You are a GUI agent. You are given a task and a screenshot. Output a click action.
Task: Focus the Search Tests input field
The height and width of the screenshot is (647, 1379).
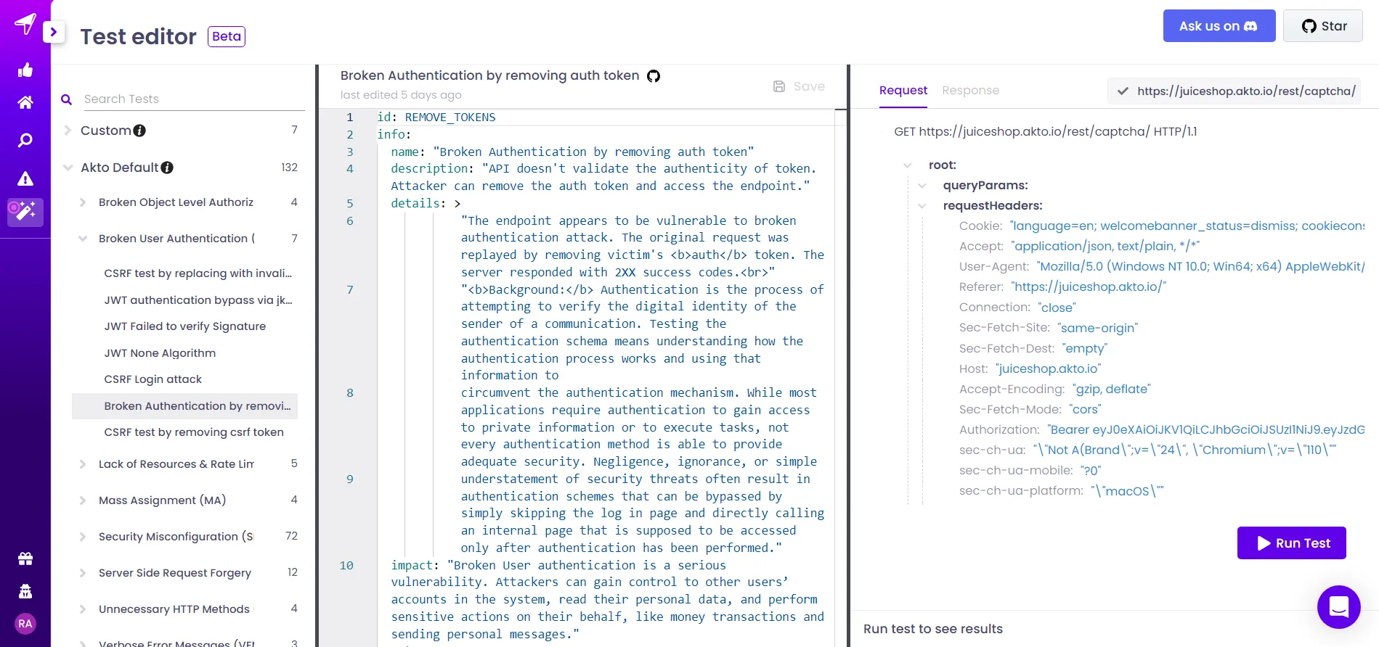[193, 99]
